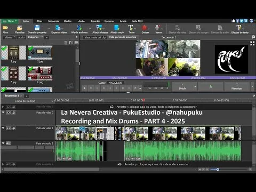The height and width of the screenshot is (192, 256).
Task: Adjust Pista de audio 1 pan slider
Action: point(44,147)
